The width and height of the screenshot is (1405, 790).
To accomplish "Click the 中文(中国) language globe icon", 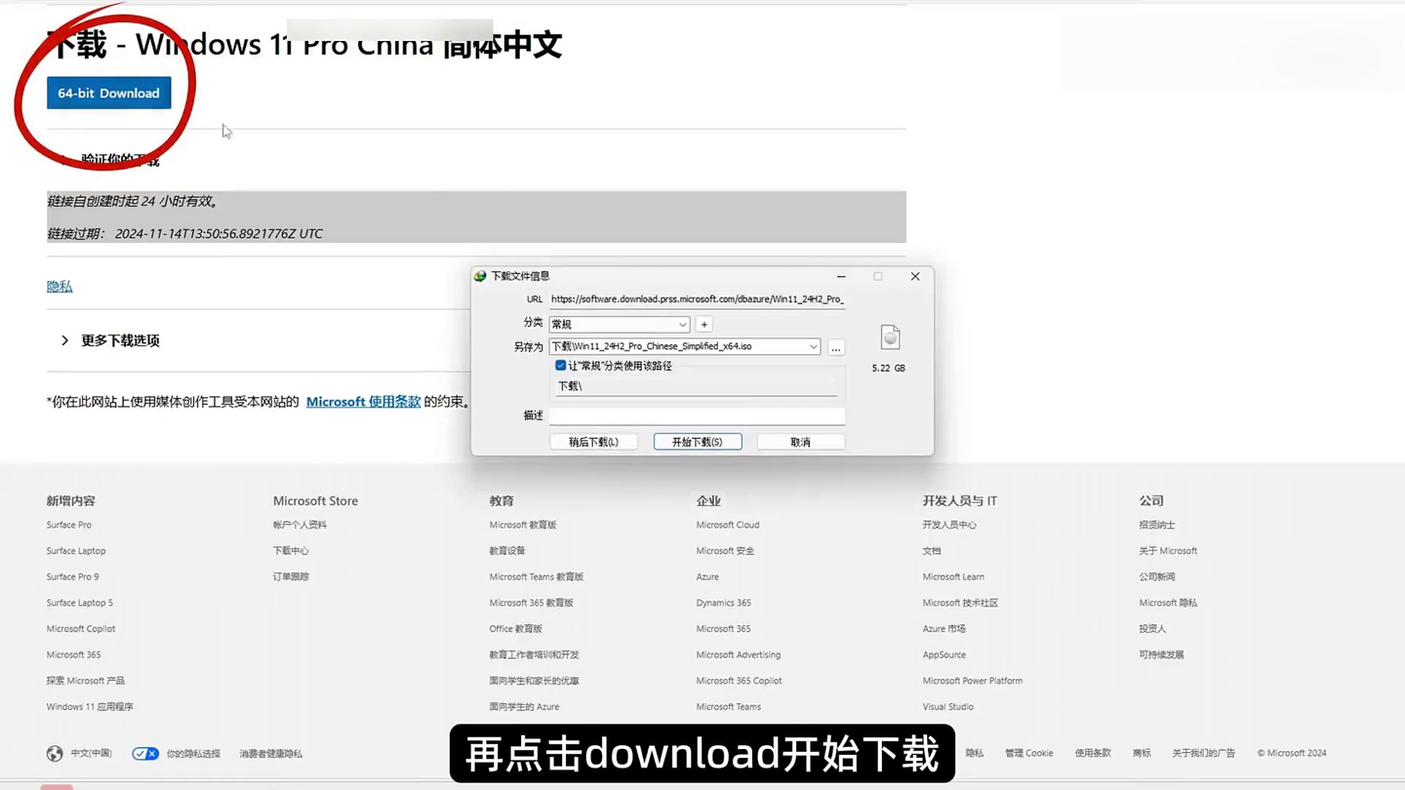I will (55, 753).
